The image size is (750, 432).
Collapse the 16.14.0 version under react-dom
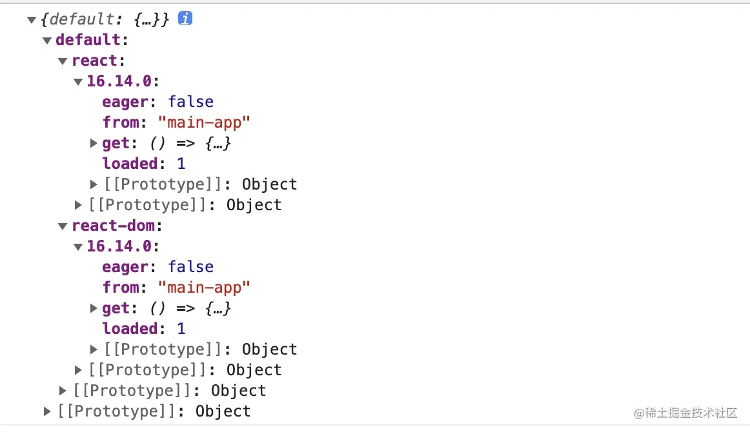pos(78,247)
